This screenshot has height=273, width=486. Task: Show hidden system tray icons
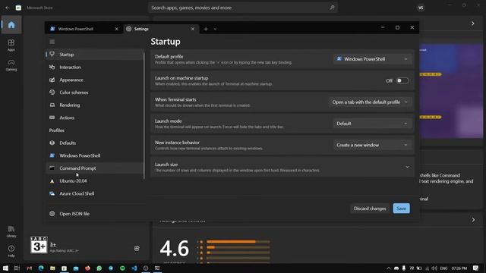click(388, 268)
